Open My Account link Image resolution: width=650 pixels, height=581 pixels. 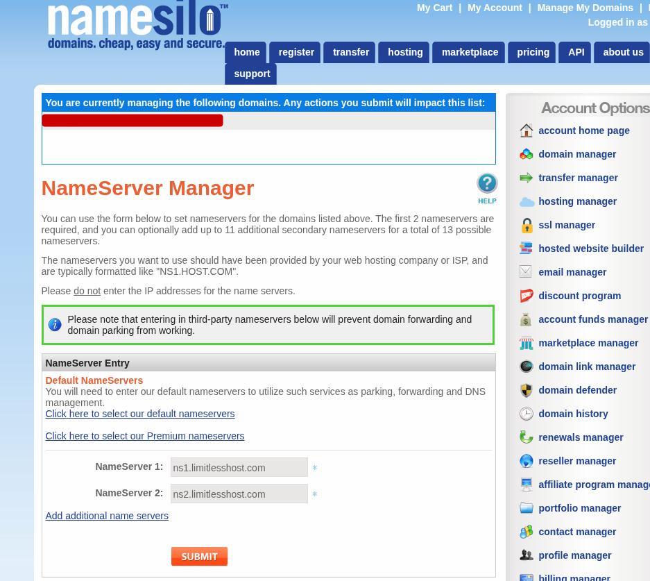[495, 8]
